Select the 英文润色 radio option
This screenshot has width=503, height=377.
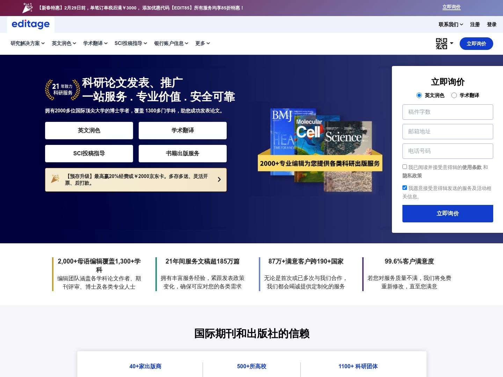[x=419, y=95]
